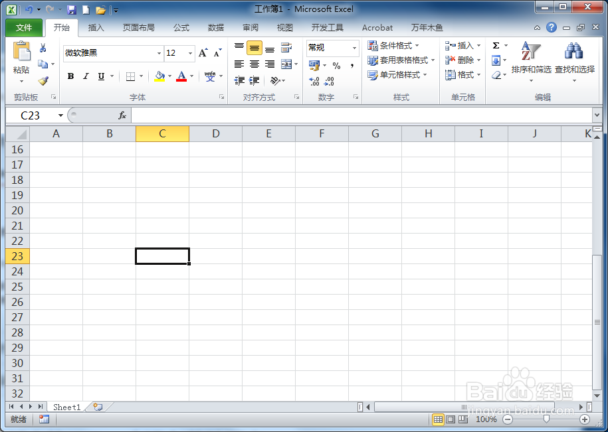The image size is (608, 432).
Task: Apply the yellow fill color bucket
Action: point(159,76)
